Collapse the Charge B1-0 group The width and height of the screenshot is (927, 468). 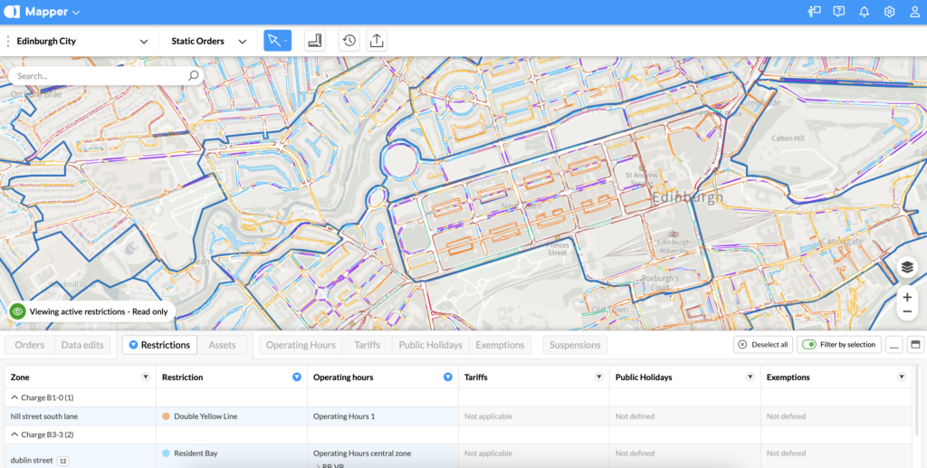[x=14, y=397]
